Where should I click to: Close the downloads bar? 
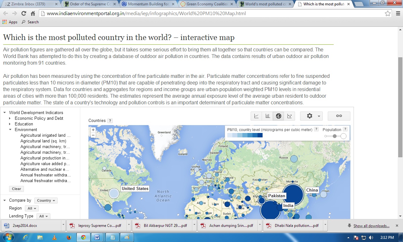pyautogui.click(x=397, y=226)
